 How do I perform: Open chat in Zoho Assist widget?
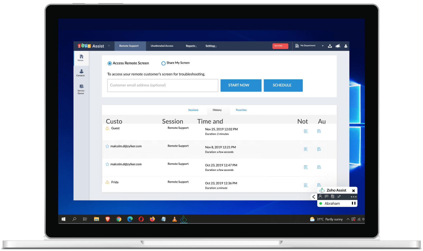[327, 197]
